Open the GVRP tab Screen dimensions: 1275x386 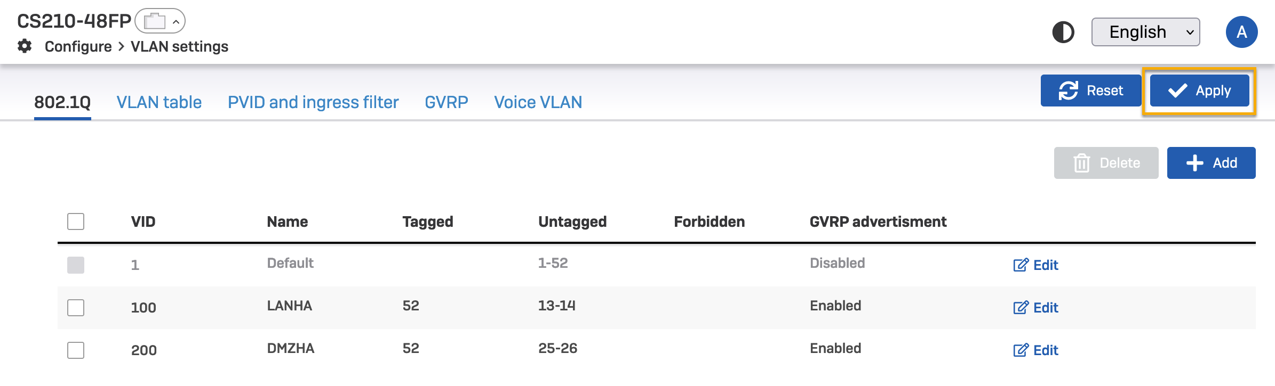tap(446, 102)
